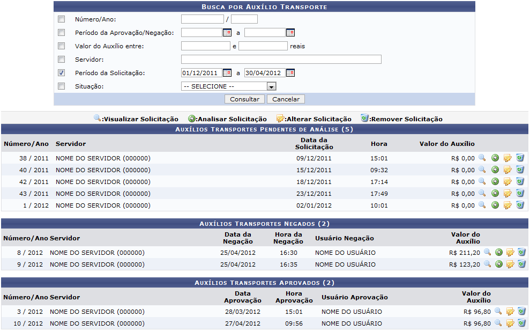The image size is (530, 331).
Task: Click the Consultar button
Action: [245, 99]
